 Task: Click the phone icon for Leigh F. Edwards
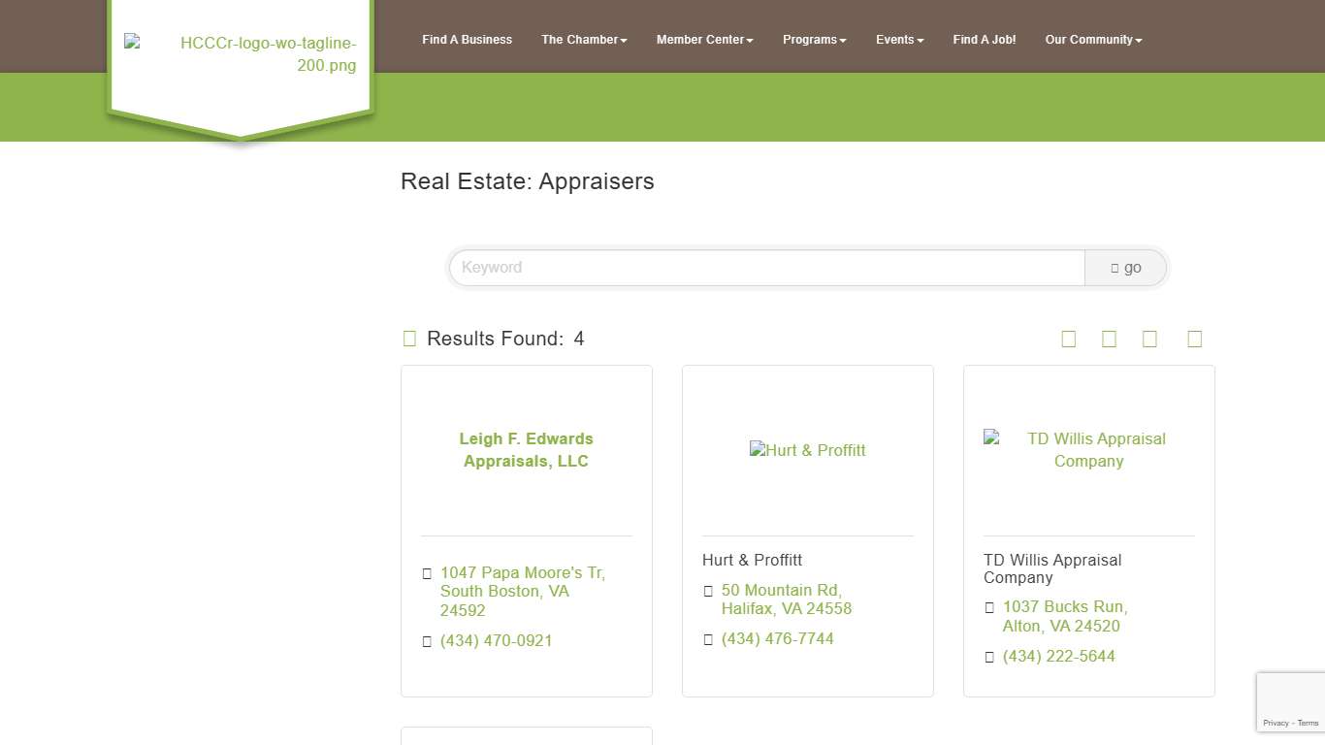point(427,641)
